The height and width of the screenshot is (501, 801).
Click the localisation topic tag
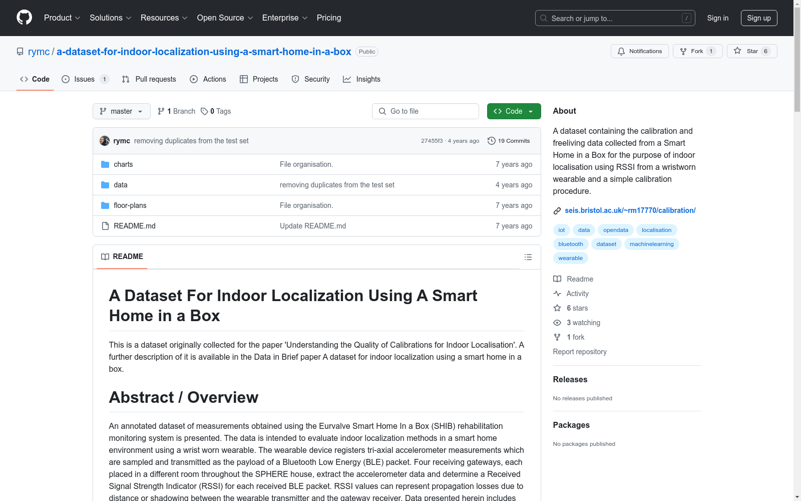click(x=657, y=230)
